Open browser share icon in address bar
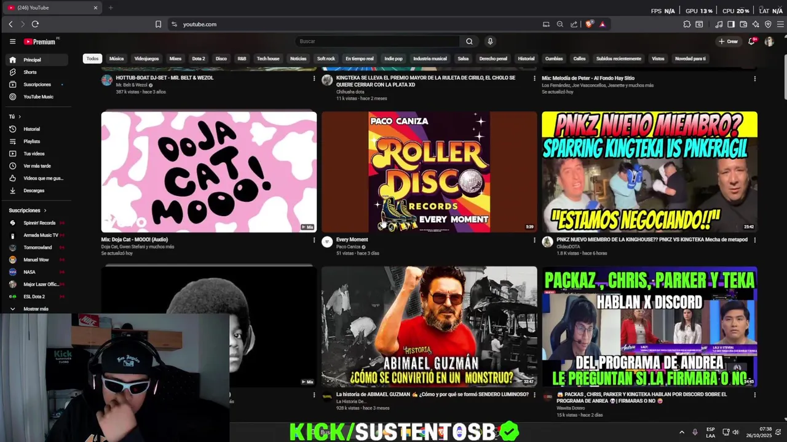 [x=574, y=24]
